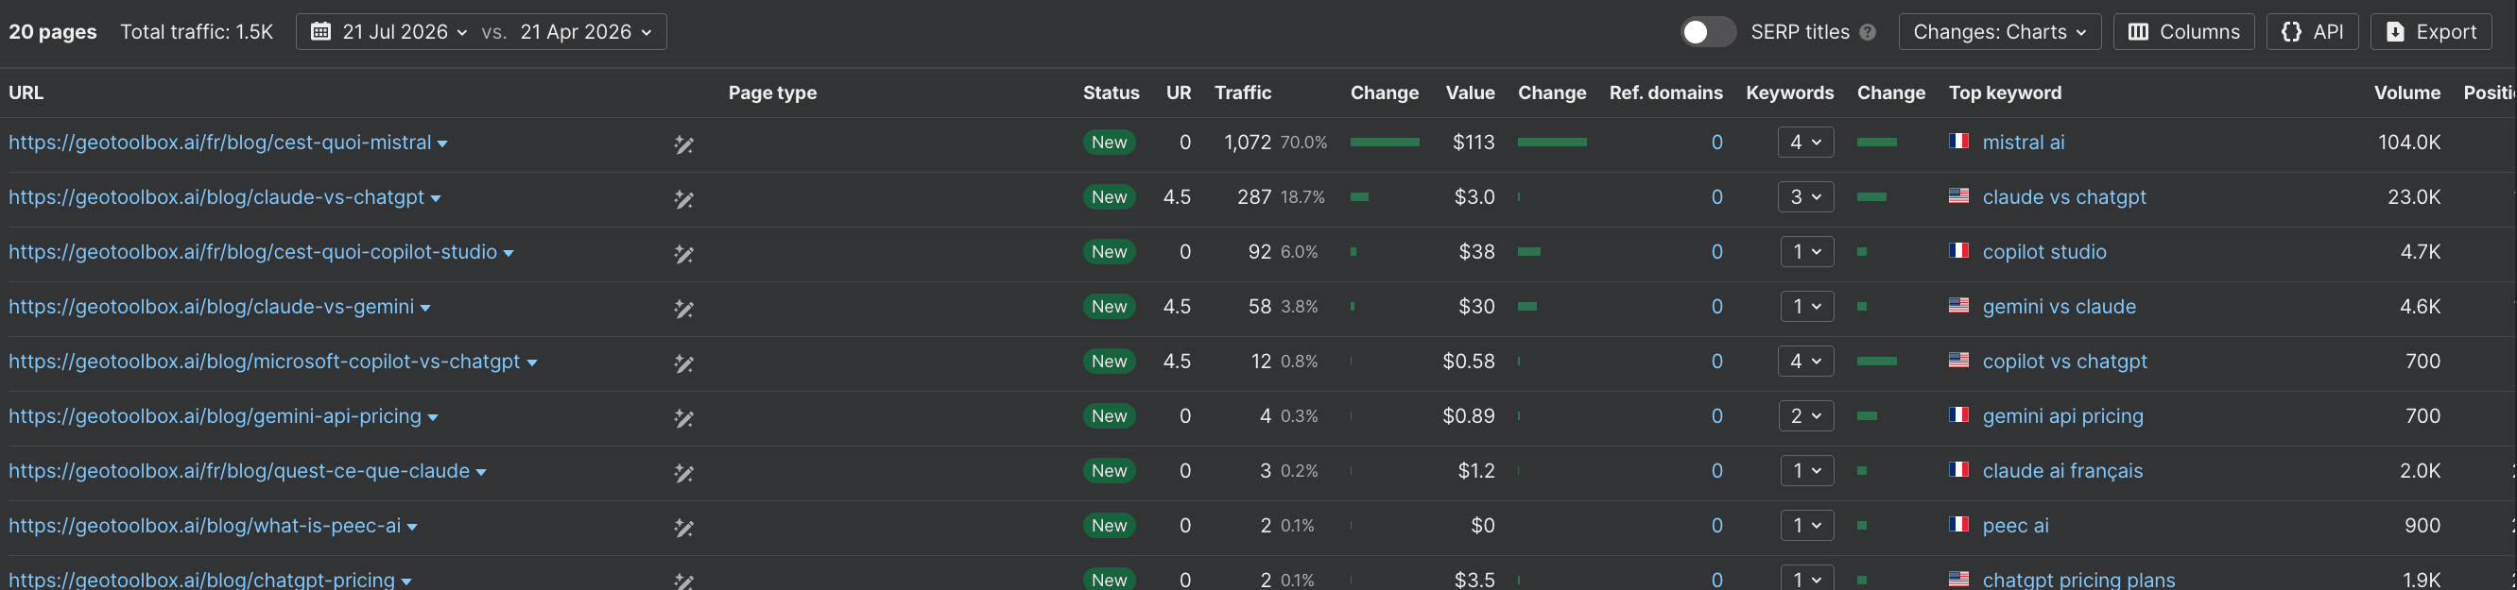The width and height of the screenshot is (2517, 590).
Task: Open top keyword 'mistral ai'
Action: tap(2023, 143)
